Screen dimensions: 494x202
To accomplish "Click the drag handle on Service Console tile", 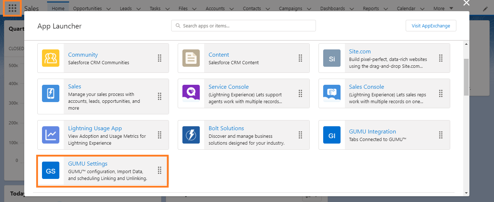I will 300,93.
